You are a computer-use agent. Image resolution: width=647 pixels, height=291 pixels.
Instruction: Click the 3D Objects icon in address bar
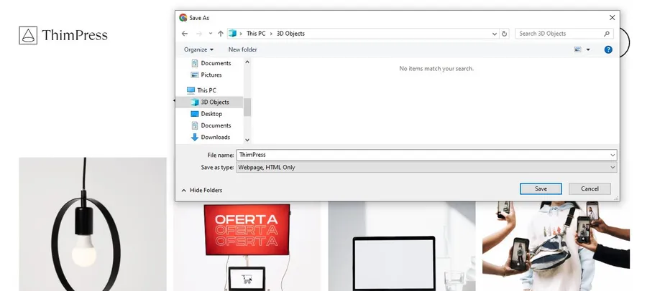tap(233, 34)
